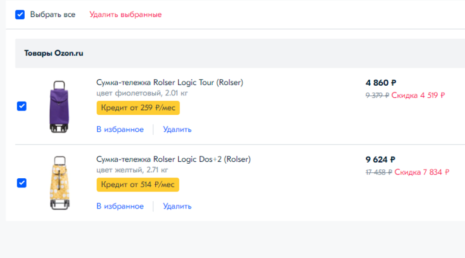
Task: Click the "Кредит от 259 ₽/мес" badge
Action: point(138,108)
